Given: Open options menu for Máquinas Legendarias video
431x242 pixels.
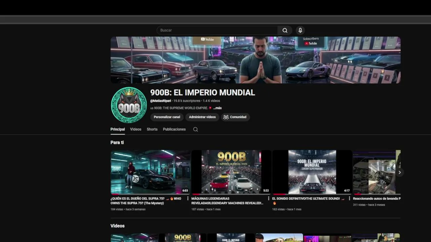Looking at the screenshot, I should (x=269, y=199).
